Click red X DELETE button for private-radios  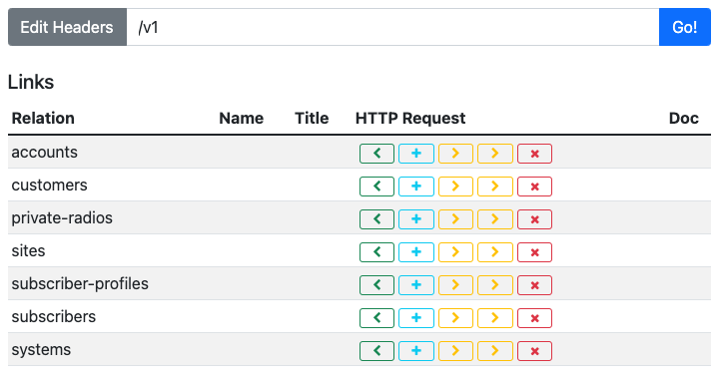coord(534,219)
